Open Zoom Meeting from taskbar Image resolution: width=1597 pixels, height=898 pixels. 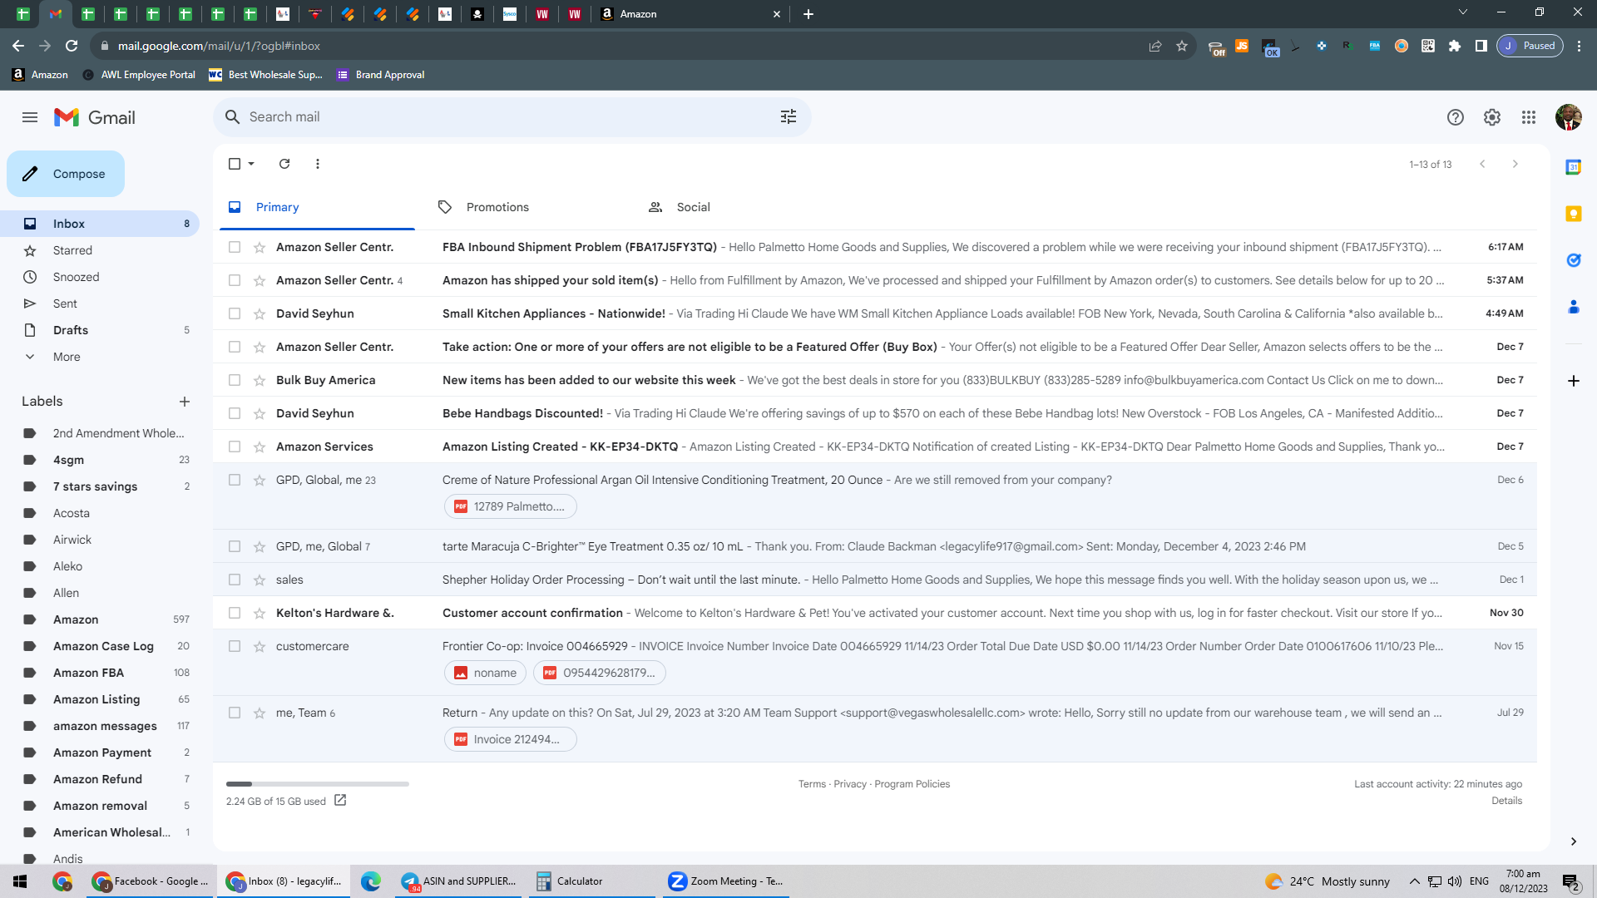[x=726, y=881]
